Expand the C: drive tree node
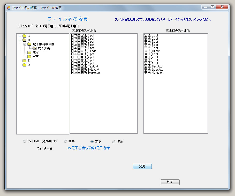Screen dimensions: 235x196 coord(20,36)
